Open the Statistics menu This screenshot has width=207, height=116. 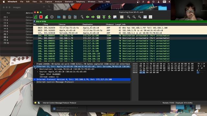click(69, 2)
